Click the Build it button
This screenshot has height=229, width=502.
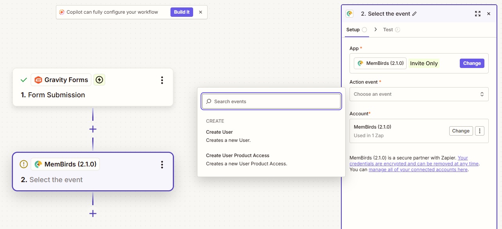tap(182, 12)
